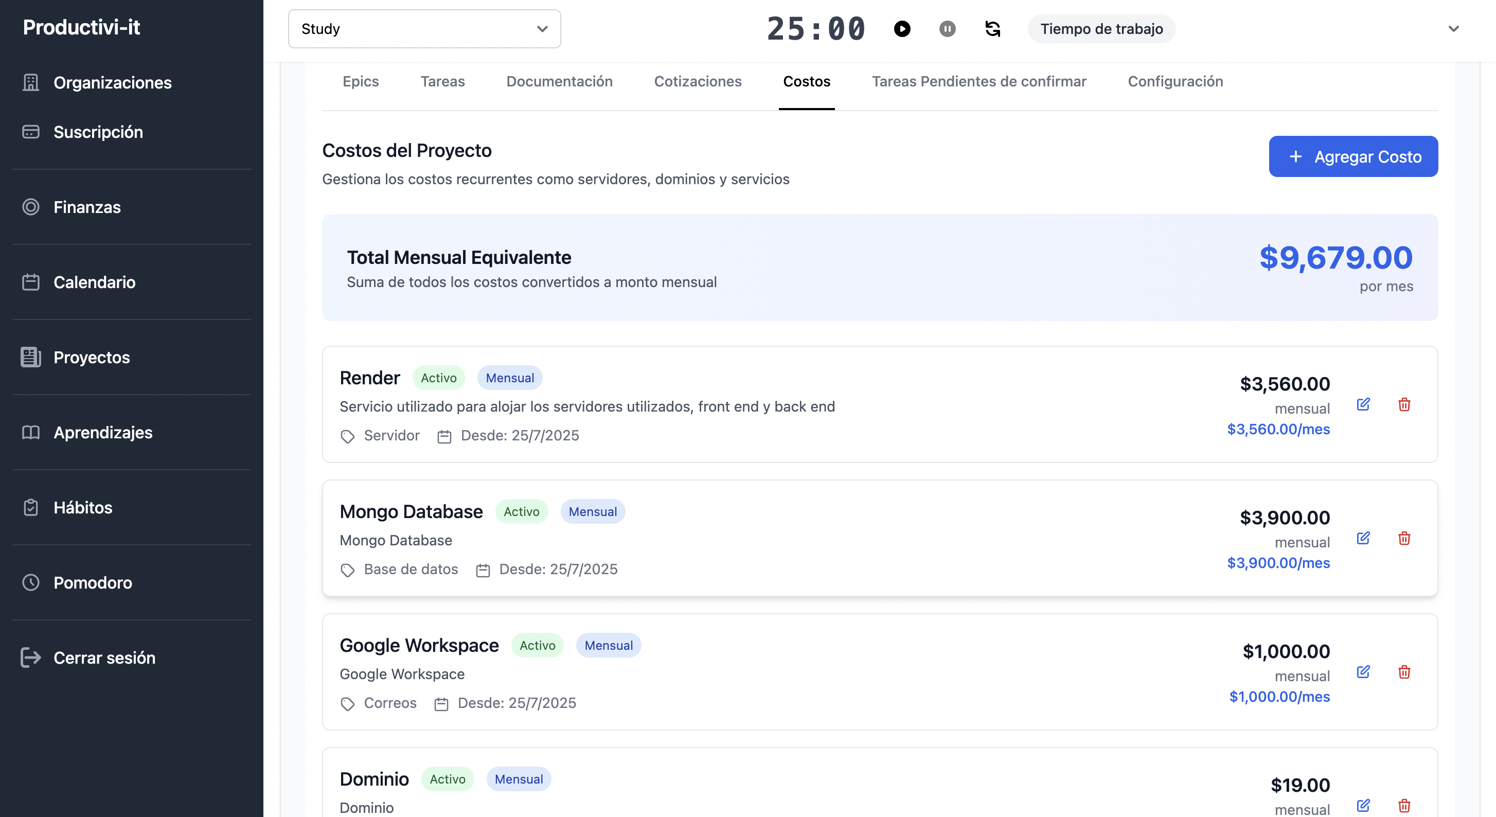The image size is (1496, 817).
Task: Click the Suscripción card icon
Action: tap(31, 132)
